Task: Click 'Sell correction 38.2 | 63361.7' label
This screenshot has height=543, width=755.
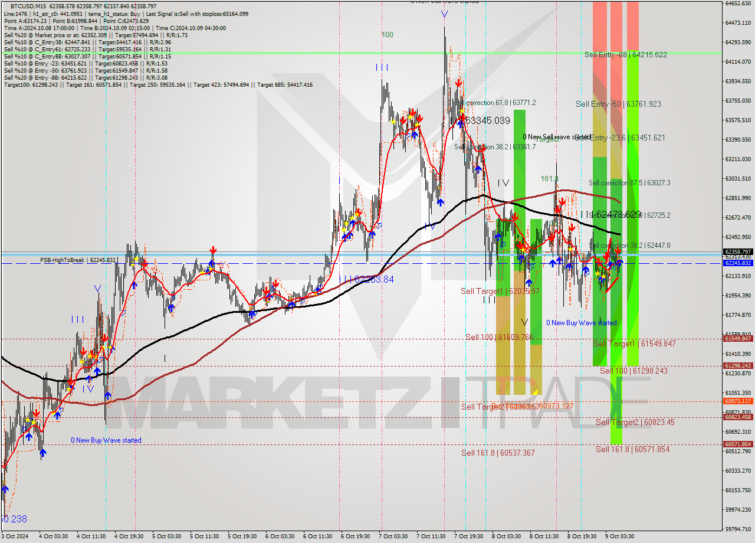Action: point(495,146)
